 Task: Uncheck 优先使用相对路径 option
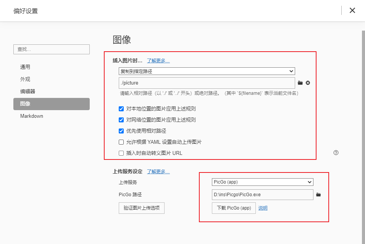121,131
